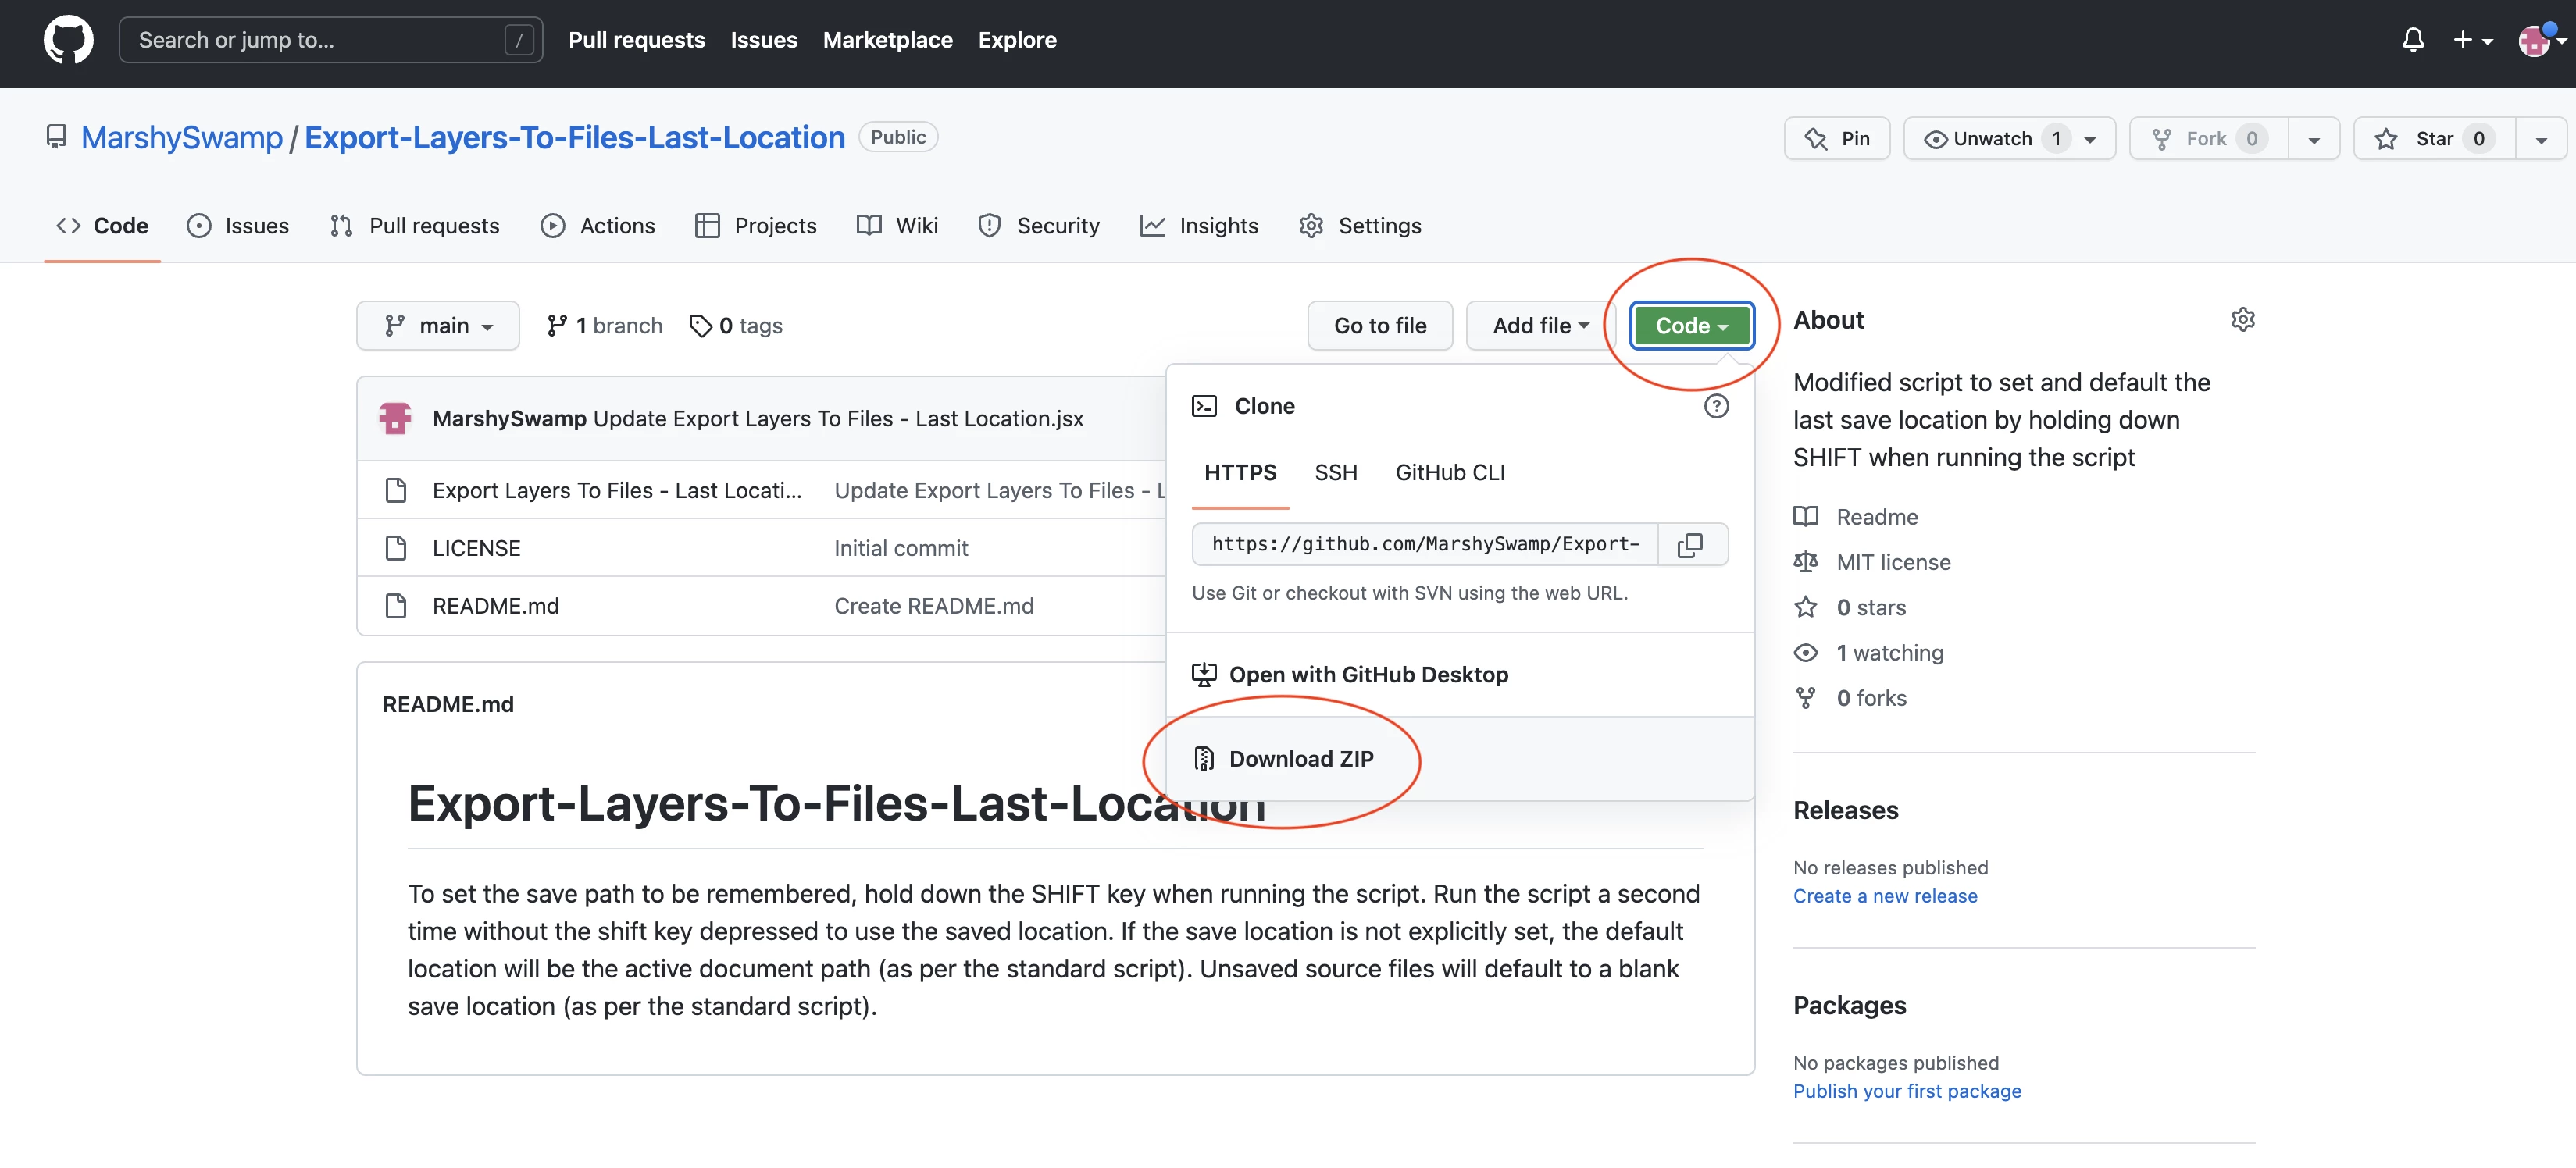2576x1168 pixels.
Task: Open the Clone help question mark
Action: point(1716,406)
